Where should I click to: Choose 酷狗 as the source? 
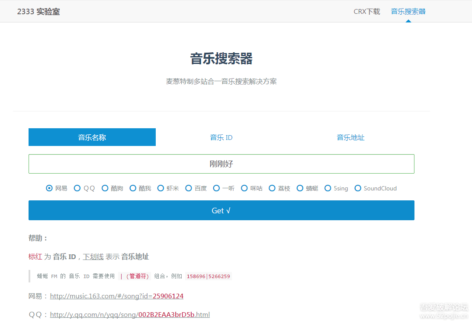tap(105, 188)
